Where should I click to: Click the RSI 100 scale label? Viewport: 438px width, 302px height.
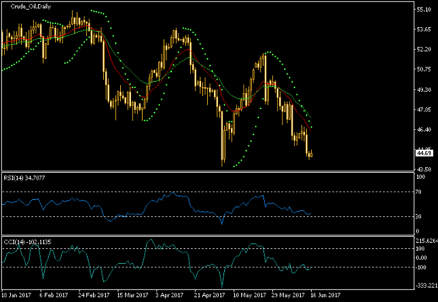(420, 177)
